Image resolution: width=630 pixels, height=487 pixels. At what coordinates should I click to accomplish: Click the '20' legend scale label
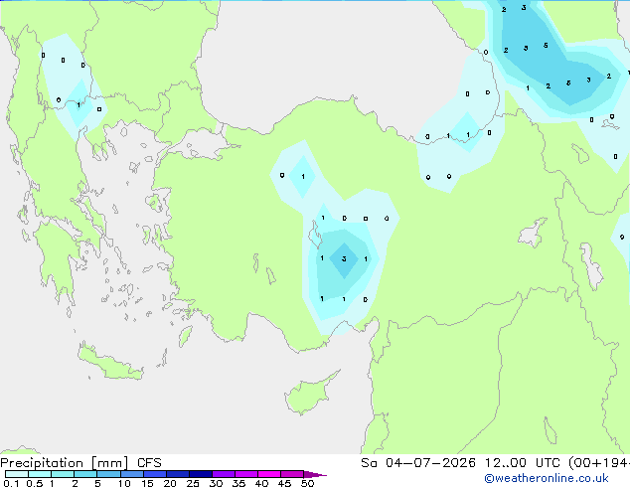pos(170,483)
